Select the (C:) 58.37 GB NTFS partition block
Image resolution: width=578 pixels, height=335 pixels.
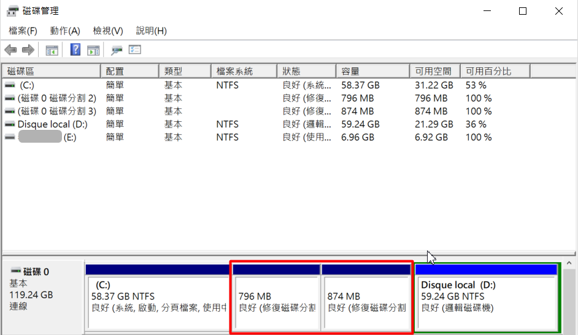158,298
